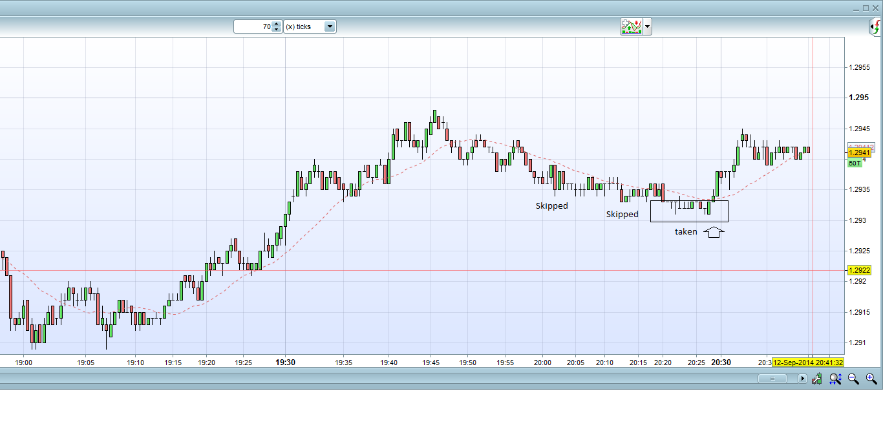This screenshot has height=442, width=883.
Task: Click the green 50T label on price axis
Action: [x=855, y=163]
